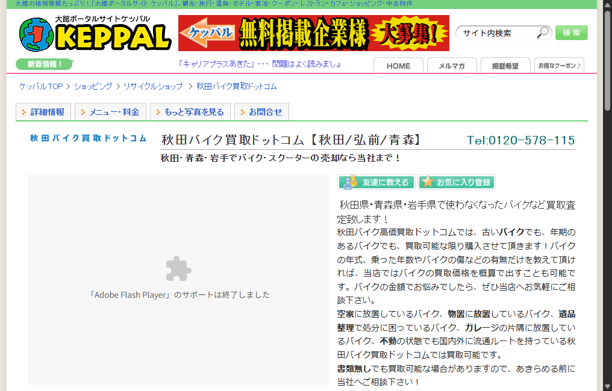612x391 pixels.
Task: Open the HOME tab
Action: (x=398, y=66)
